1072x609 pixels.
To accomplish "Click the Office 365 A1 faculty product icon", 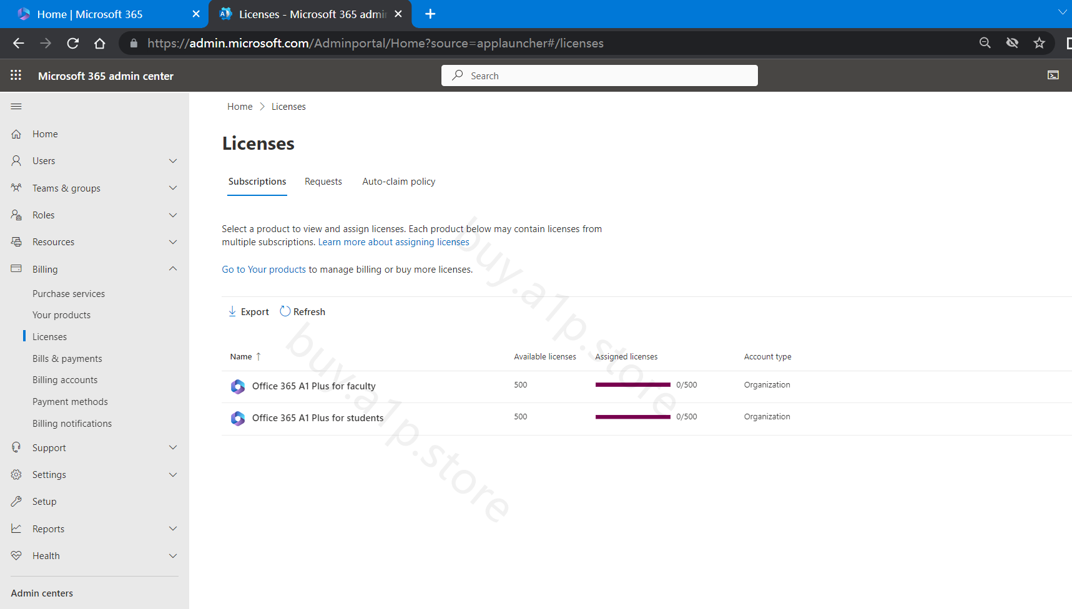I will coord(238,386).
